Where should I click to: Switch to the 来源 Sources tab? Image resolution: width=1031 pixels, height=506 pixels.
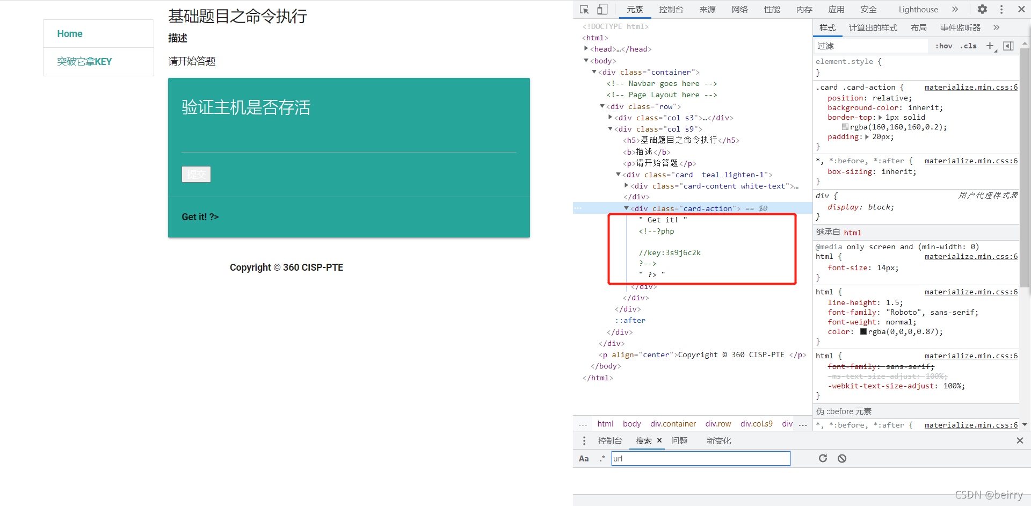pyautogui.click(x=707, y=9)
